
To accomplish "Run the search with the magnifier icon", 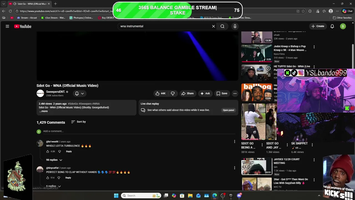I will pyautogui.click(x=222, y=26).
